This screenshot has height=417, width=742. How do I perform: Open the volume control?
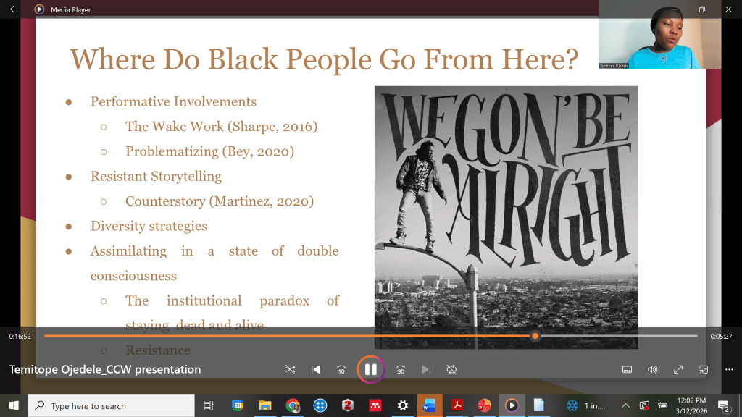pyautogui.click(x=652, y=369)
